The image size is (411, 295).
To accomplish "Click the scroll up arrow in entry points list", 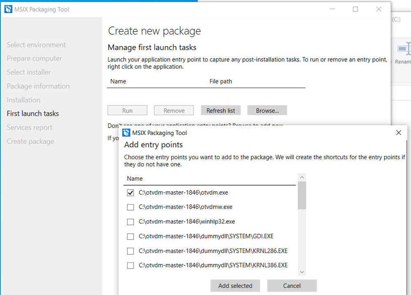I will click(x=302, y=177).
